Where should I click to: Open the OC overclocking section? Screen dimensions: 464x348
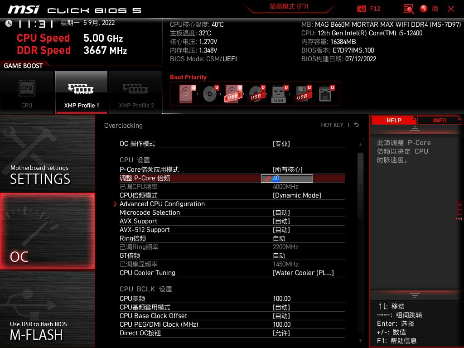pos(47,231)
